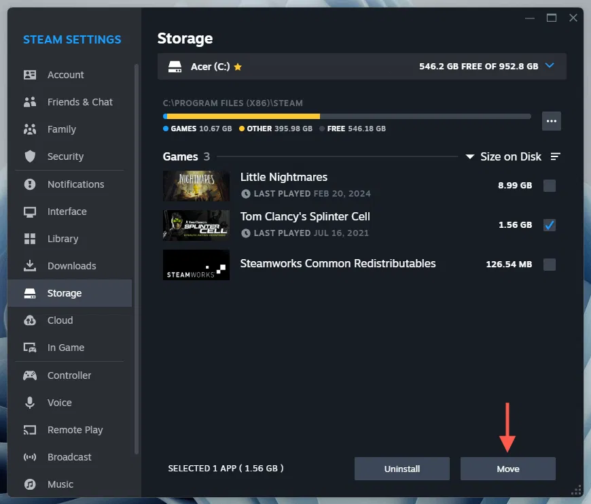Click the Uninstall button
Image resolution: width=591 pixels, height=504 pixels.
[401, 469]
